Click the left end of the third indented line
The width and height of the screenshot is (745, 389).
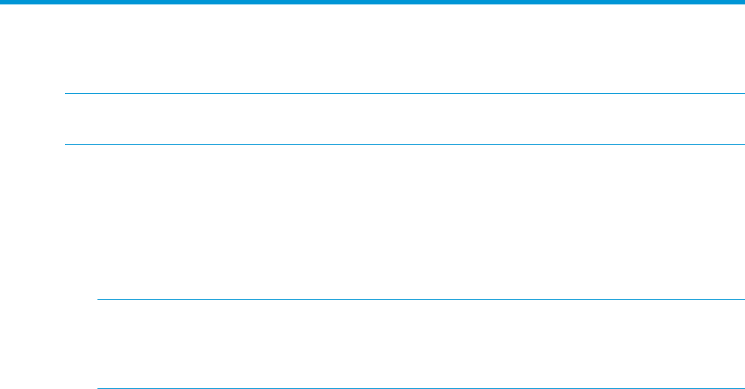coord(100,300)
